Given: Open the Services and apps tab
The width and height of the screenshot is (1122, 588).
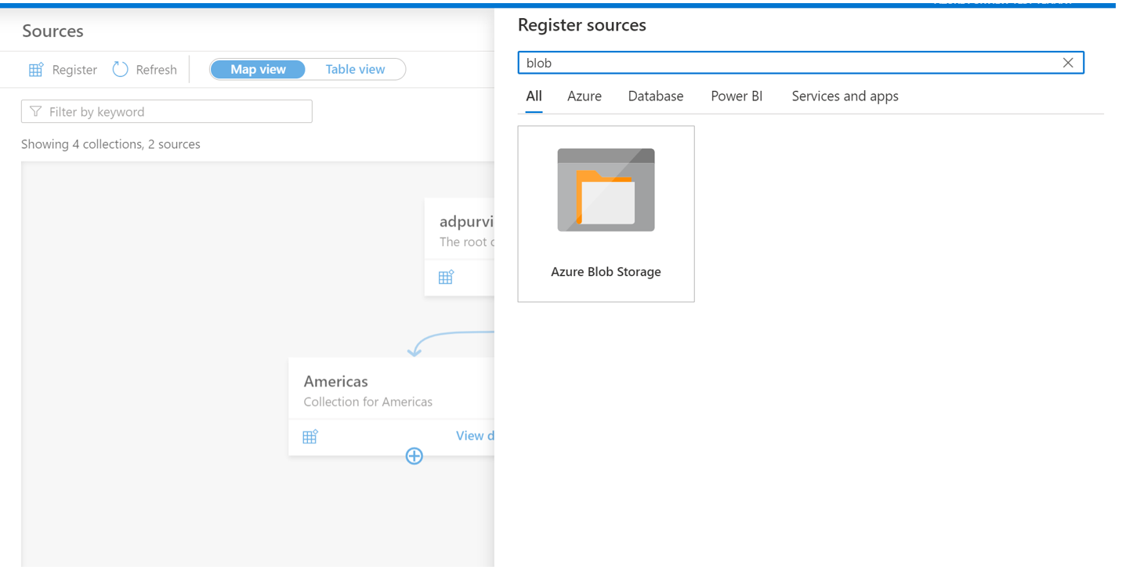Looking at the screenshot, I should [845, 96].
